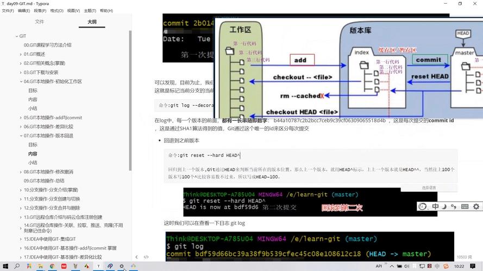Open the red square taskbar app
The width and height of the screenshot is (483, 271).
tap(64, 266)
